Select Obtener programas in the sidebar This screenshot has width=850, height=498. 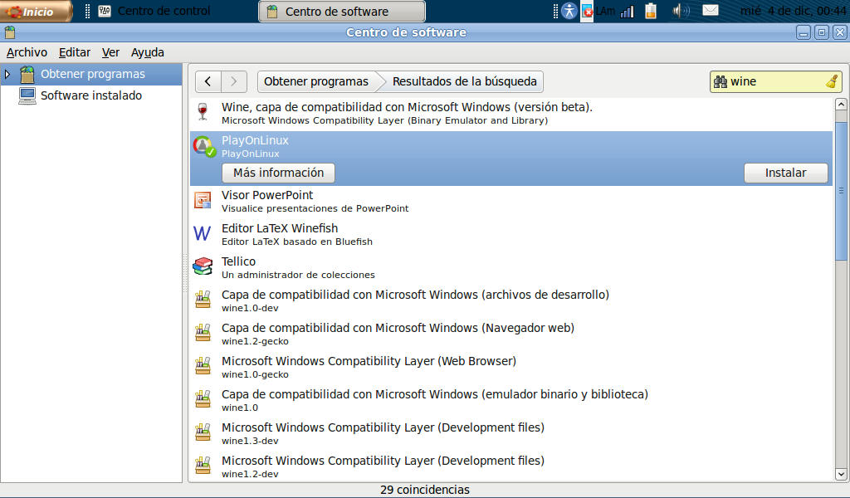(x=93, y=74)
